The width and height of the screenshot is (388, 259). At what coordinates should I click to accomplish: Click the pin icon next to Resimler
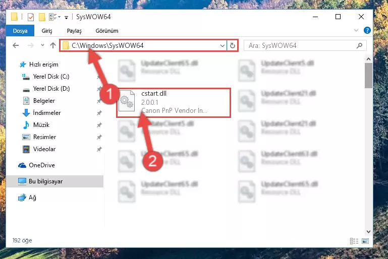coord(99,137)
